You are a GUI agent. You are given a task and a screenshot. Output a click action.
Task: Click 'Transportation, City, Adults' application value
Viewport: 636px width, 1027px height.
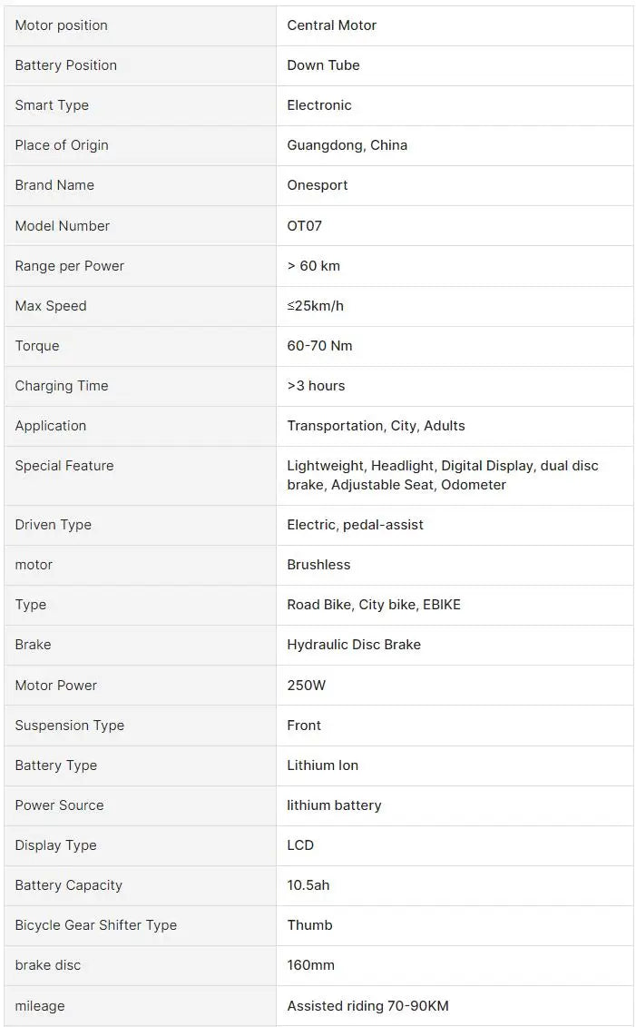click(x=376, y=426)
